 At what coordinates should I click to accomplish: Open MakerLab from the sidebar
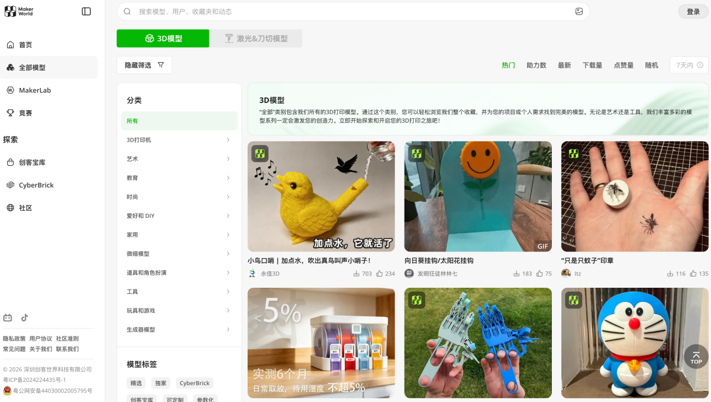click(35, 90)
